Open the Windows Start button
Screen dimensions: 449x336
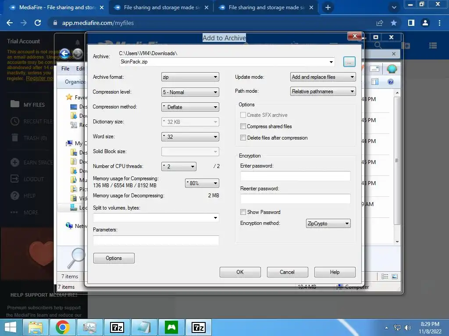[11, 327]
